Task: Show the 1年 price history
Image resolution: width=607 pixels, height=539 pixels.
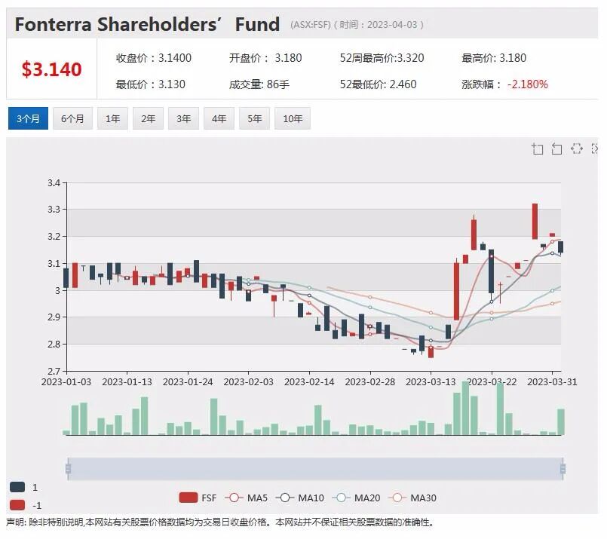Action: point(112,118)
